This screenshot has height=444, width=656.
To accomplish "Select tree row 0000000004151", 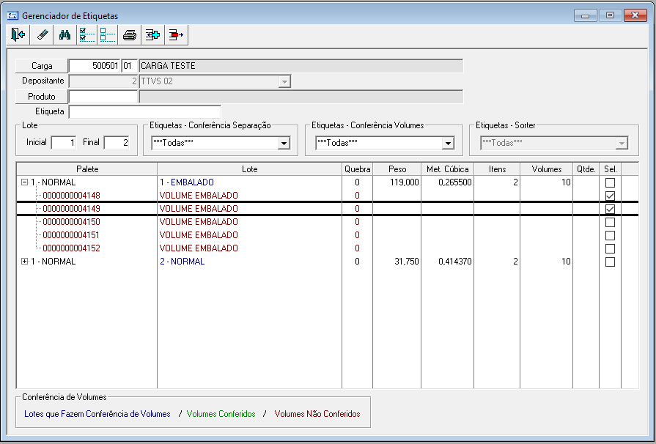I will (71, 235).
